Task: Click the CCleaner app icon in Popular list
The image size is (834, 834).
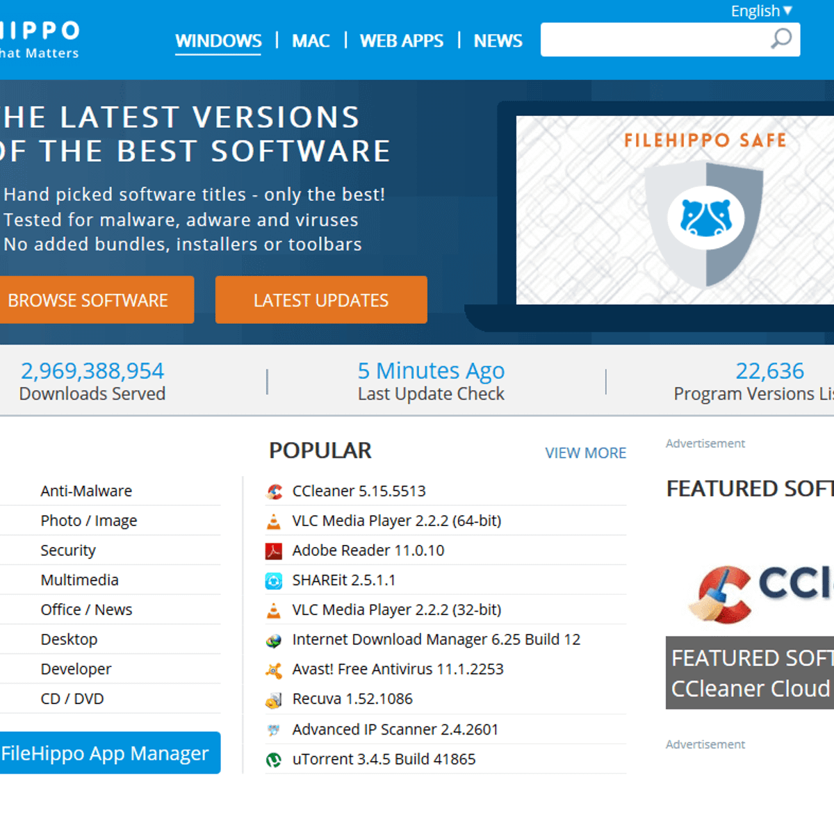Action: click(274, 492)
